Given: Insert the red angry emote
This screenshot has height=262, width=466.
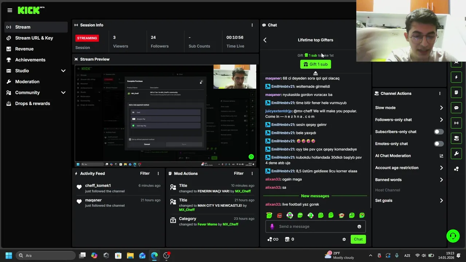Looking at the screenshot, I should (279, 215).
